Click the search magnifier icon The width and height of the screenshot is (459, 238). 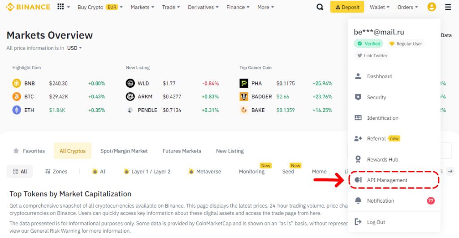320,7
